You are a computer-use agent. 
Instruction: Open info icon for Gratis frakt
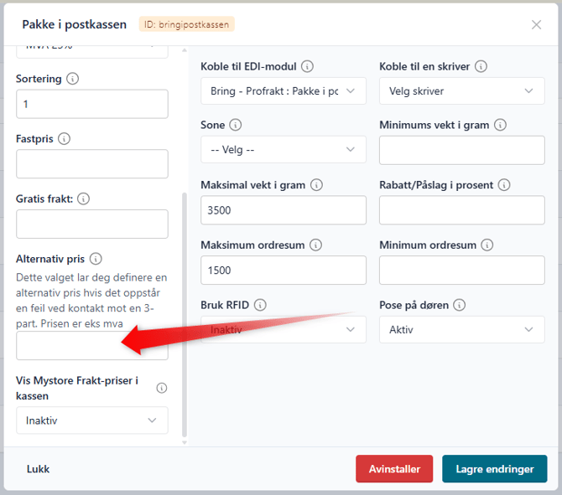(84, 199)
